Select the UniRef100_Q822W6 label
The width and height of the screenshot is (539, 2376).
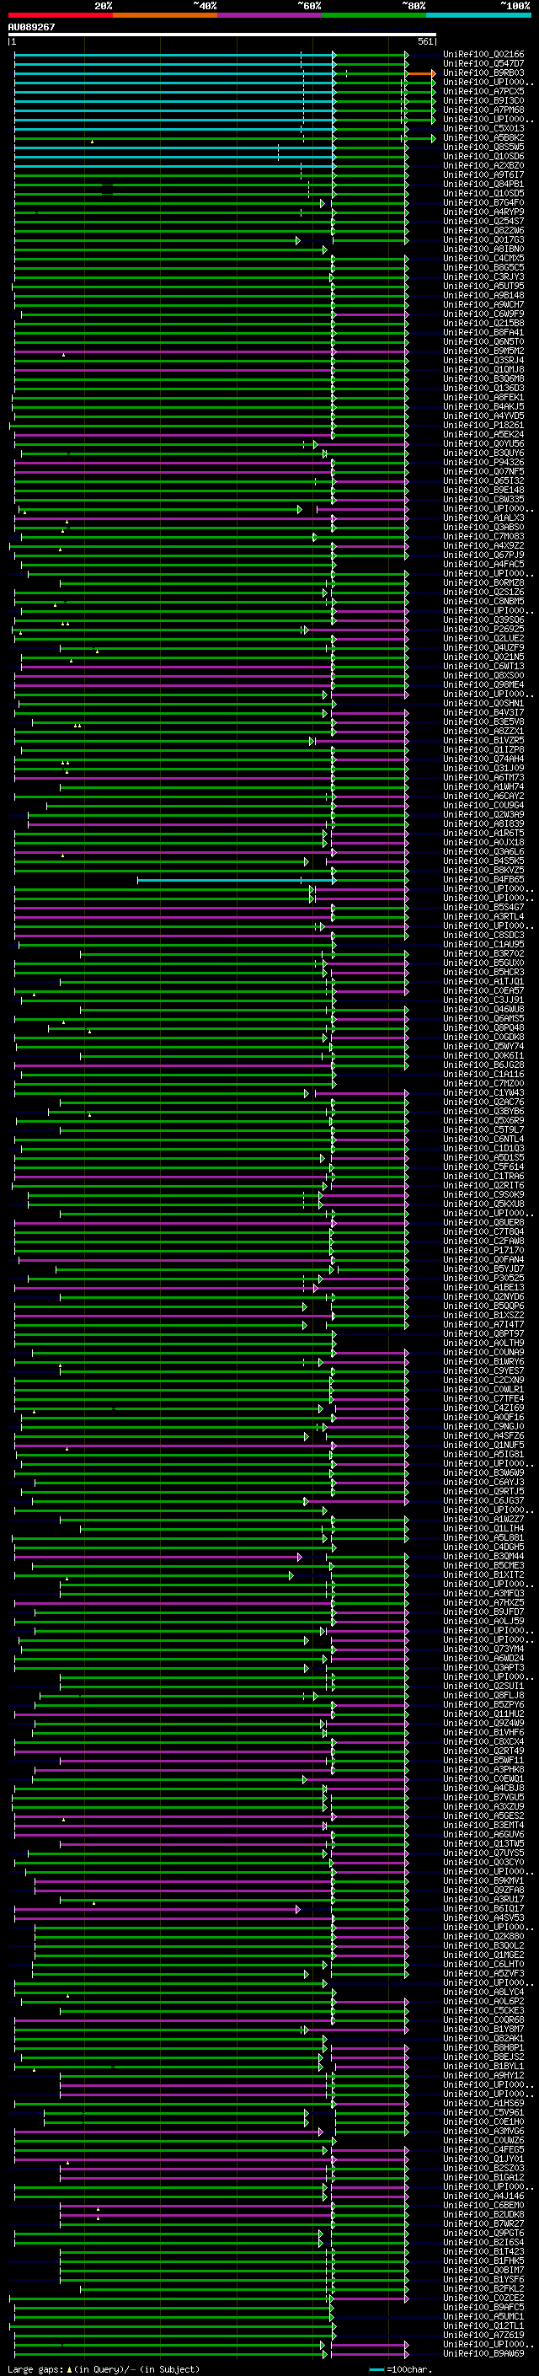click(483, 231)
